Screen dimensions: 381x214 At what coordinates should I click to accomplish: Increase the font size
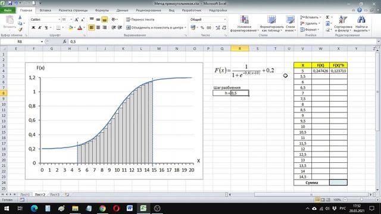pyautogui.click(x=77, y=20)
